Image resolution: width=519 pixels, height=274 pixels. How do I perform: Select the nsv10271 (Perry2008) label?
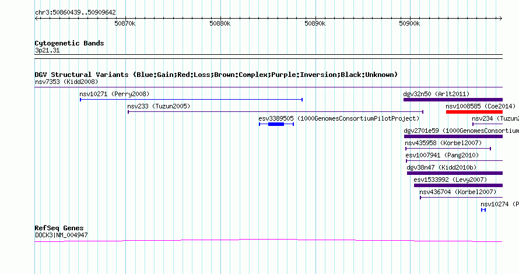point(114,94)
